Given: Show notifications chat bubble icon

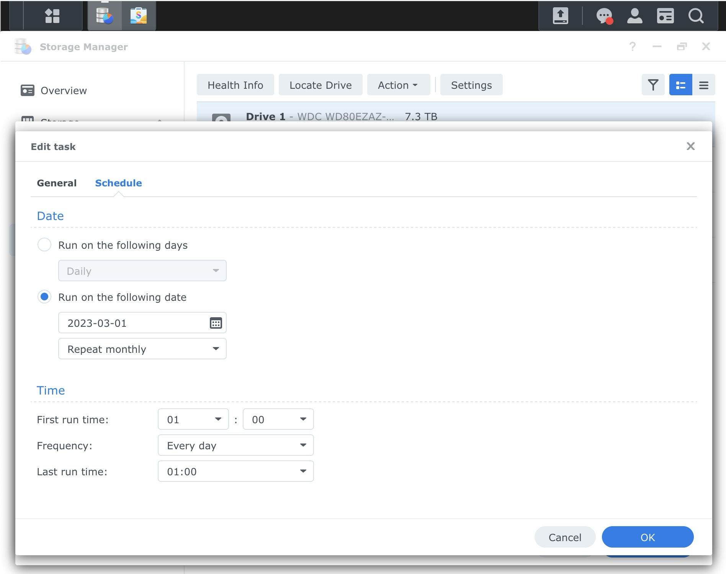Looking at the screenshot, I should tap(605, 16).
